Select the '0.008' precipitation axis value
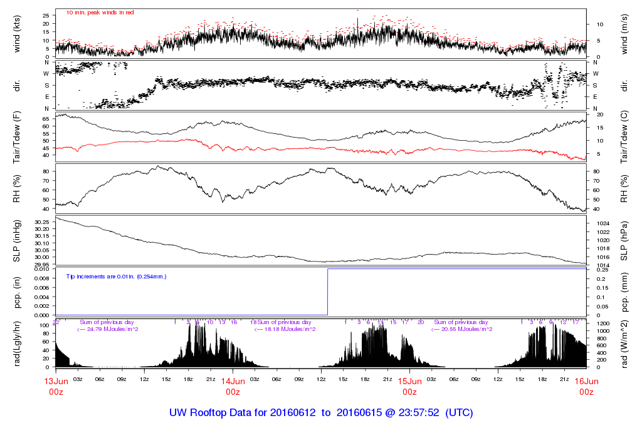 pyautogui.click(x=42, y=278)
